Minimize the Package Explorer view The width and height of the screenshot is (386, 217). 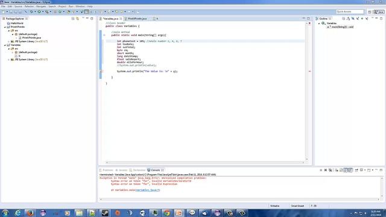(87, 18)
